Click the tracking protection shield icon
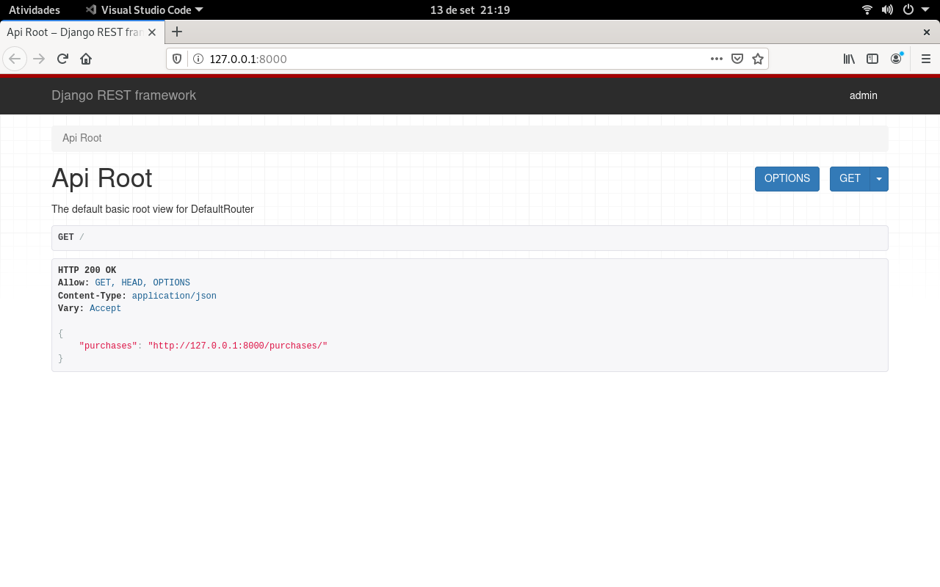This screenshot has height=587, width=940. click(x=177, y=59)
